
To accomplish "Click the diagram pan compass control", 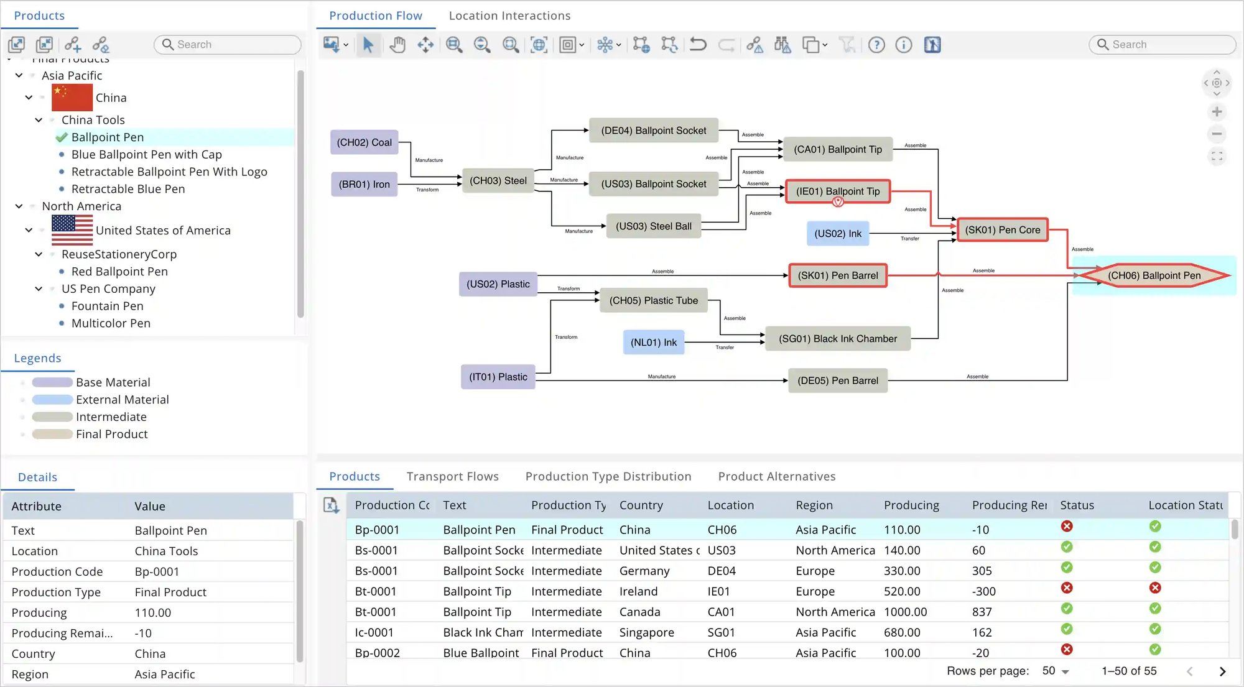I will pyautogui.click(x=1217, y=83).
